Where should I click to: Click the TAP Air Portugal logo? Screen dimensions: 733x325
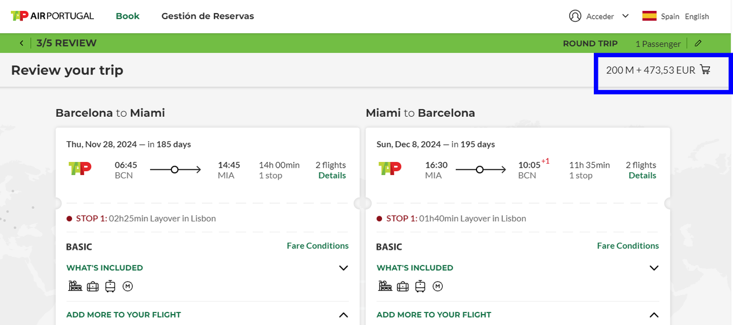52,16
